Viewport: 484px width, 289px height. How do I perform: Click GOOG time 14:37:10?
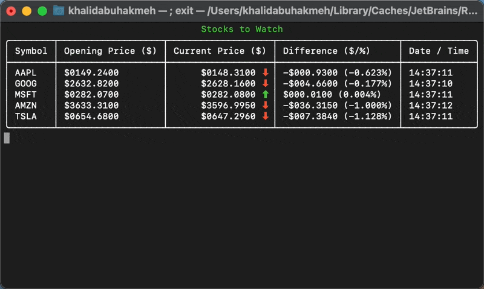(431, 83)
